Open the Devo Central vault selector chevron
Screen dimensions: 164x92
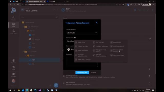(x=54, y=10)
